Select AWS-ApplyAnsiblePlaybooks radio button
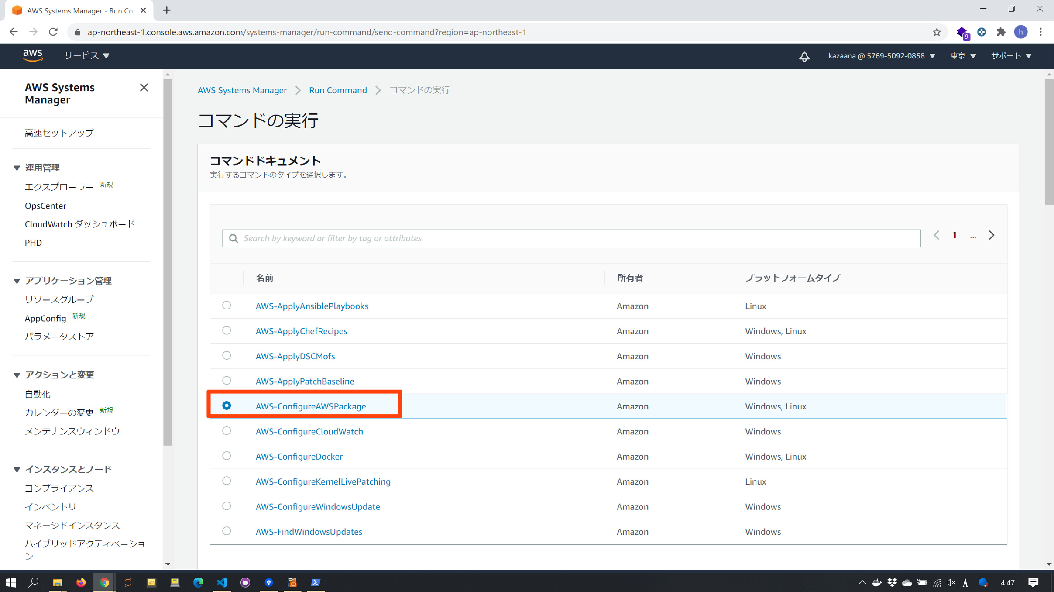 pos(227,305)
